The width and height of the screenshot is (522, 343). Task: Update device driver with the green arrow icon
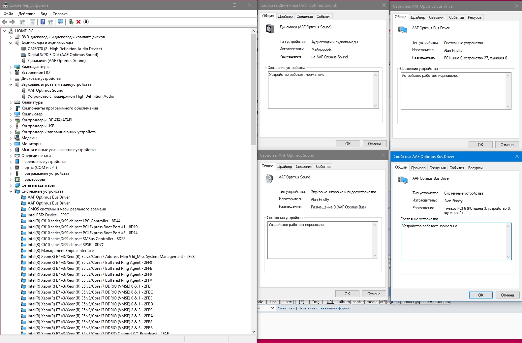[71, 22]
